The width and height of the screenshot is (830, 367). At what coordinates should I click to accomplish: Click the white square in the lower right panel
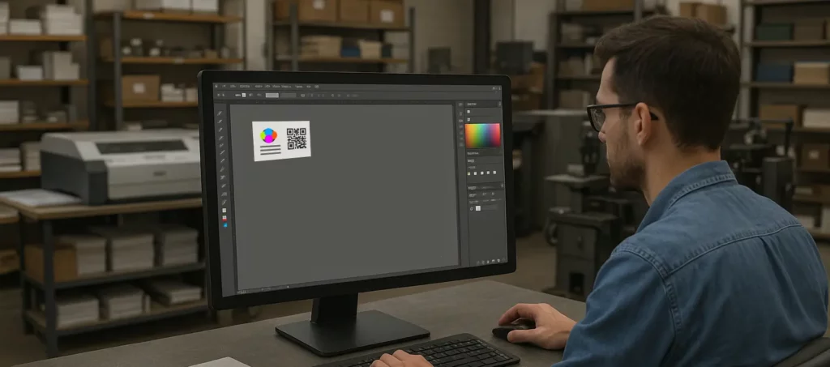(x=477, y=208)
